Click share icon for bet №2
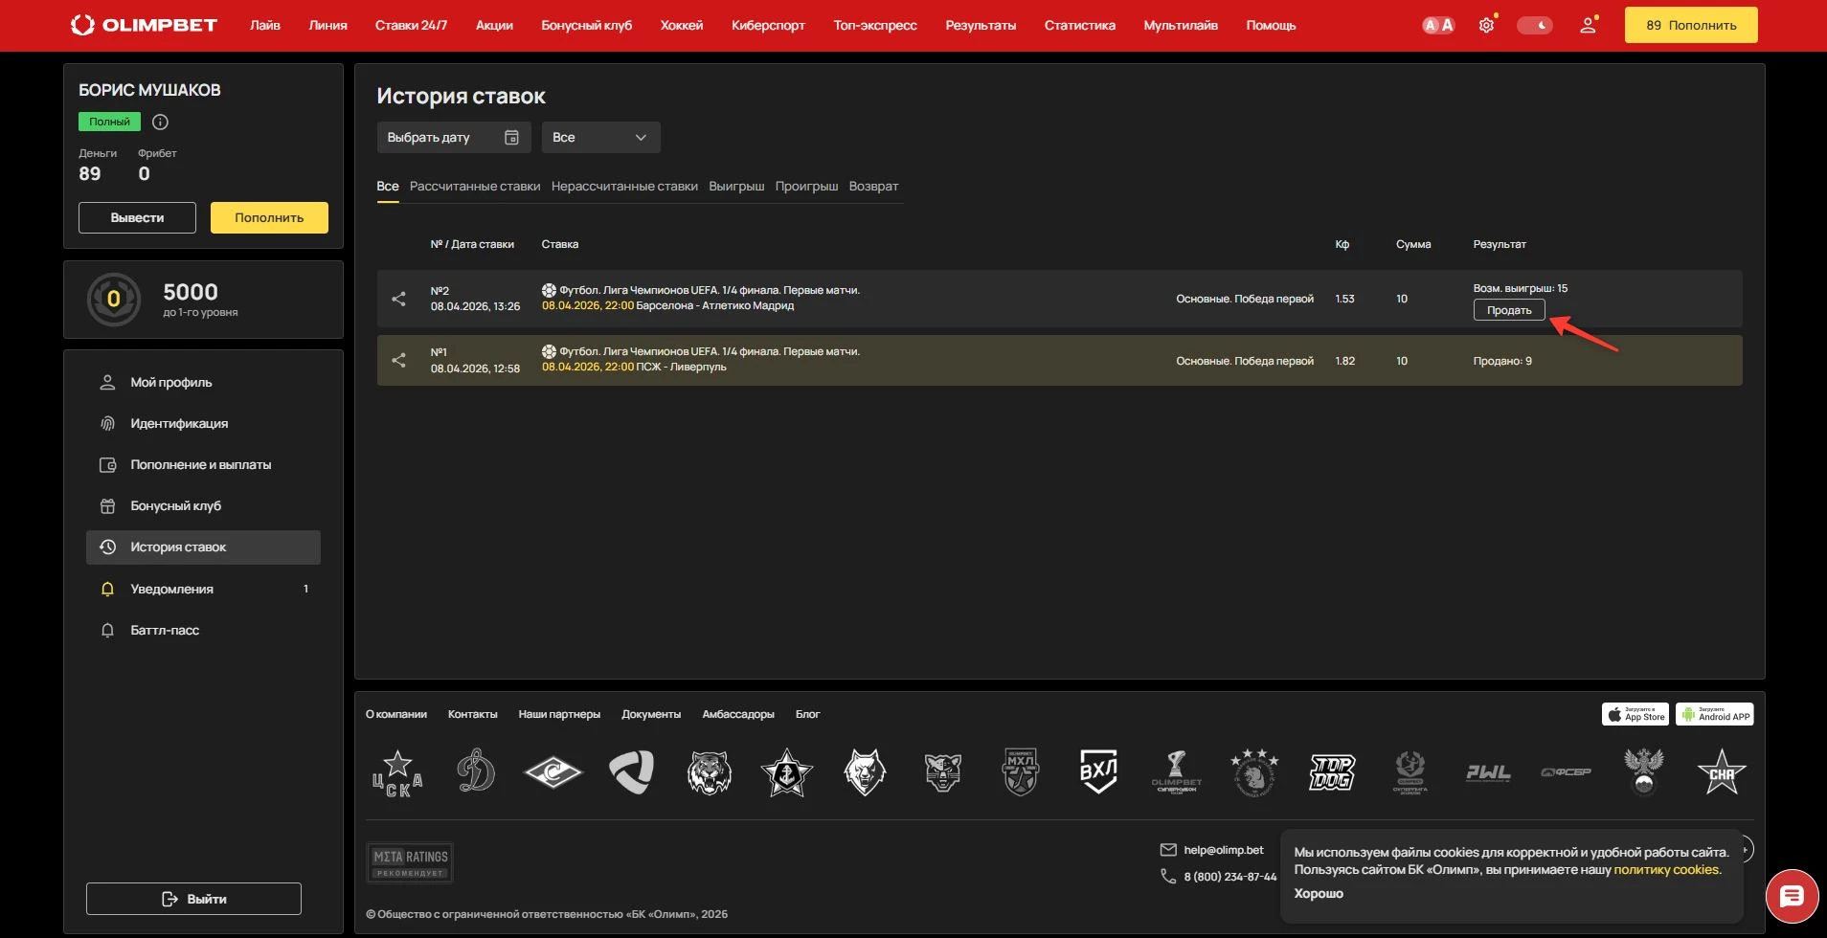Screen dimensions: 1827x938 (x=398, y=299)
